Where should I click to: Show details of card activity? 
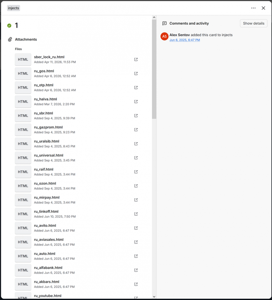[253, 23]
